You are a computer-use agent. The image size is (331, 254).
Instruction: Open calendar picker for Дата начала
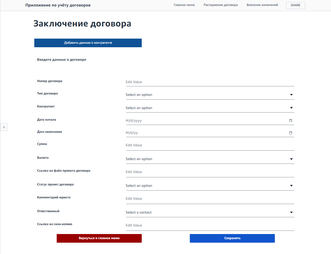tap(291, 121)
